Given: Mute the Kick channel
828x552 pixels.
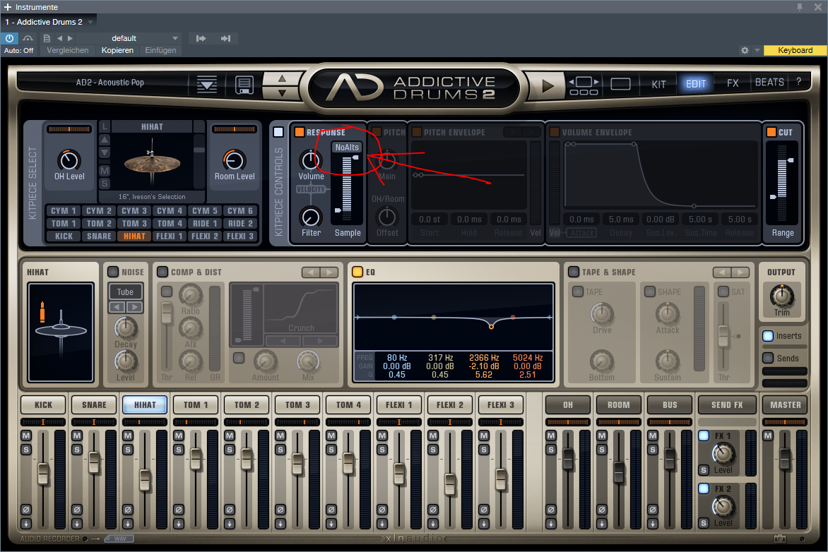Looking at the screenshot, I should [x=26, y=436].
